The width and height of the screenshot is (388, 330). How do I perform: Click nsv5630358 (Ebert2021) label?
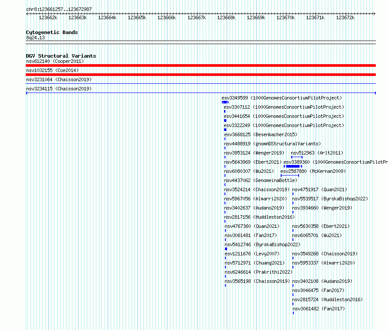tap(321, 226)
